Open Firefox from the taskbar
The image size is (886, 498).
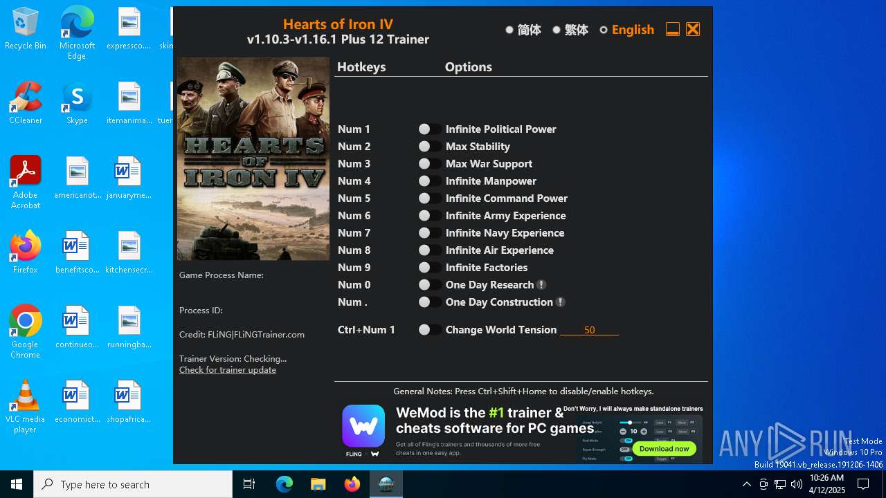point(352,484)
